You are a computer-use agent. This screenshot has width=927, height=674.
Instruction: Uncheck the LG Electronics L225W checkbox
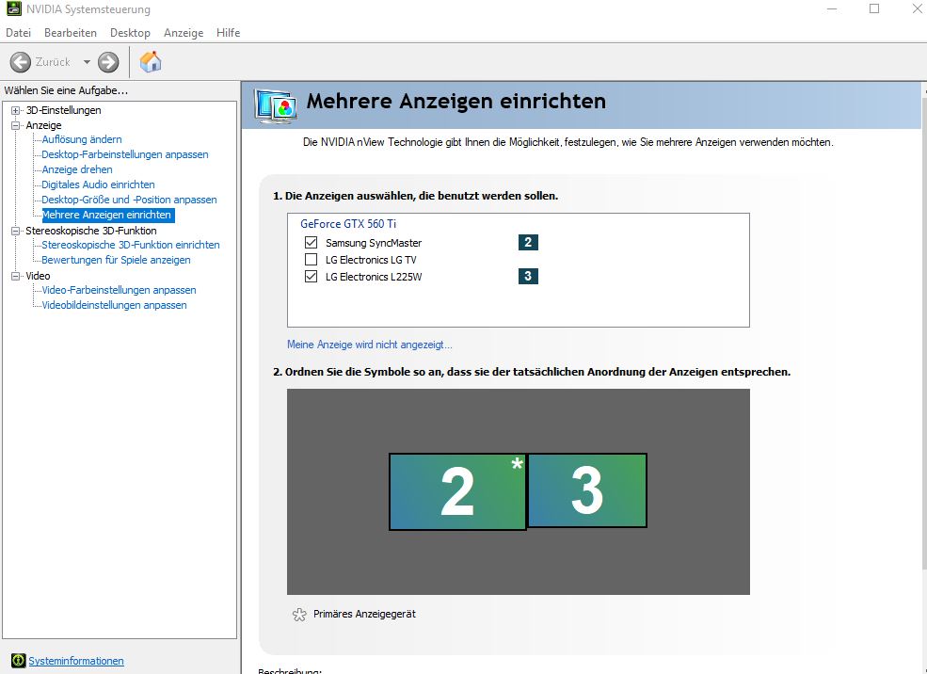coord(311,276)
